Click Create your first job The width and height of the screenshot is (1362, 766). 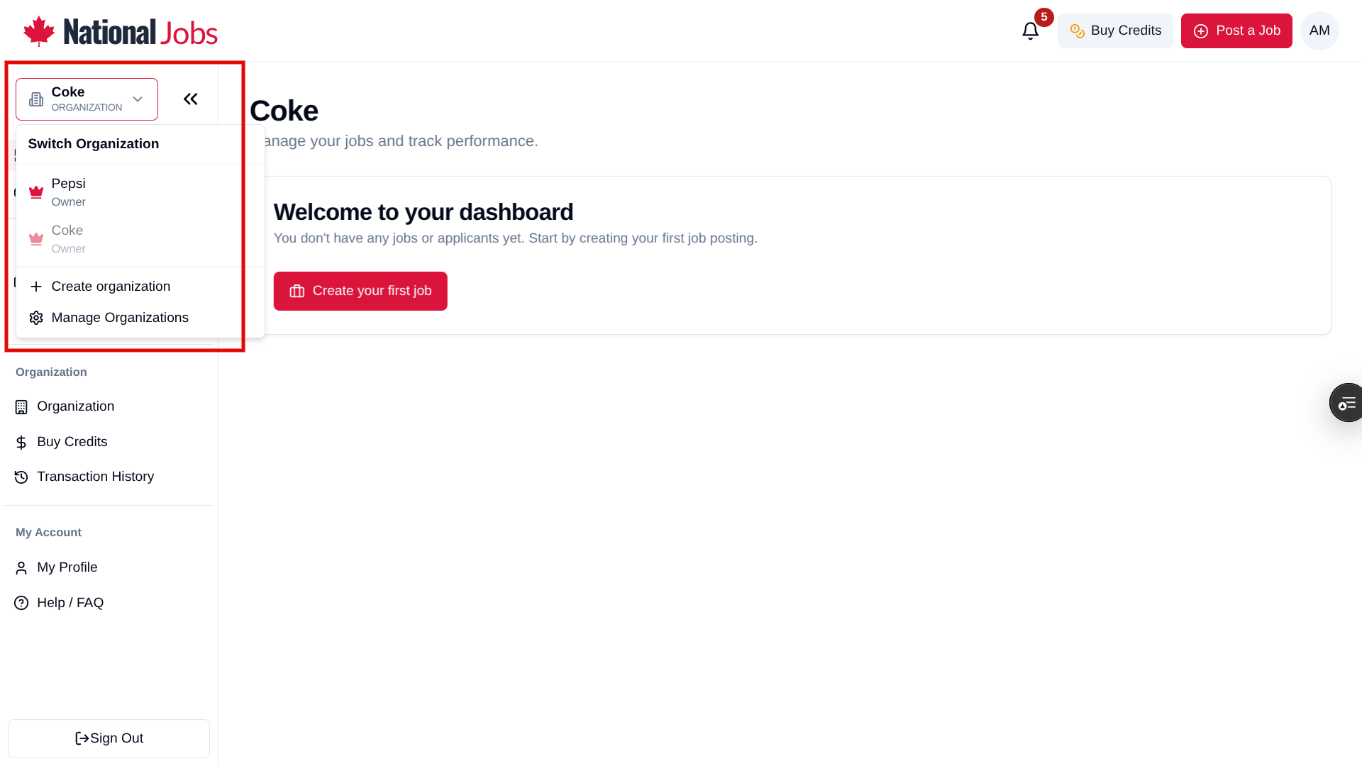[x=360, y=291]
